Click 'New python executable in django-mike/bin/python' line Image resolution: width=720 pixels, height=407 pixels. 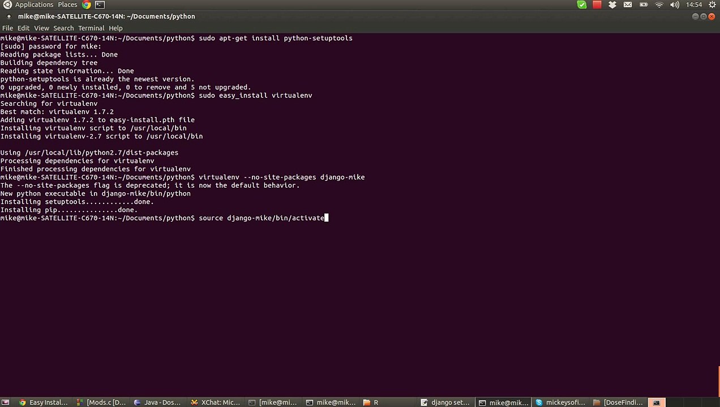(96, 194)
